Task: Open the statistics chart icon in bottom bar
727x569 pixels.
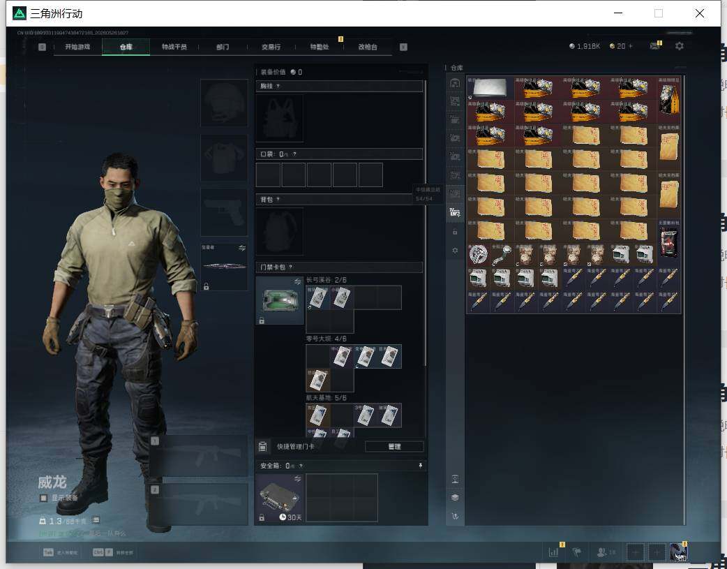Action: click(x=553, y=552)
